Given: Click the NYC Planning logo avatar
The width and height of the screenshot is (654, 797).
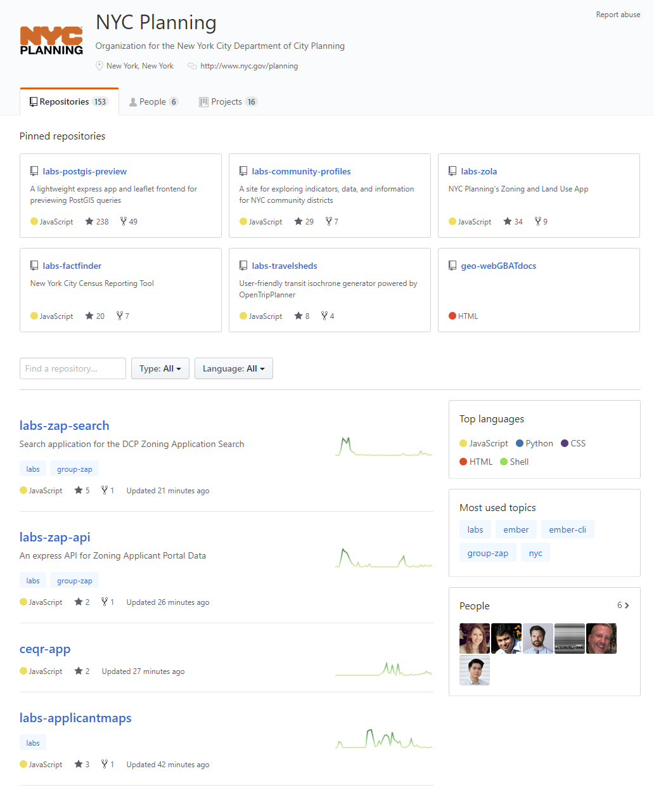Looking at the screenshot, I should click(x=51, y=41).
